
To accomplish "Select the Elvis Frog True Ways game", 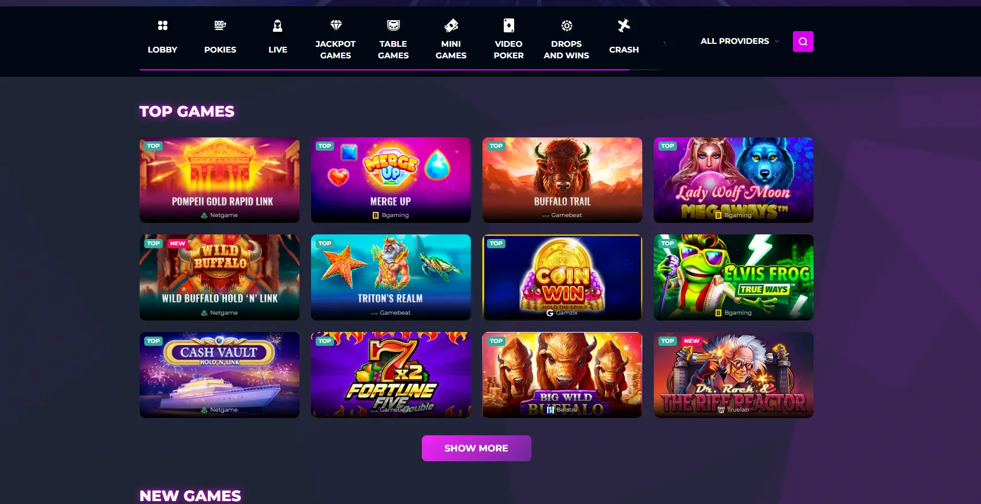I will [x=733, y=277].
